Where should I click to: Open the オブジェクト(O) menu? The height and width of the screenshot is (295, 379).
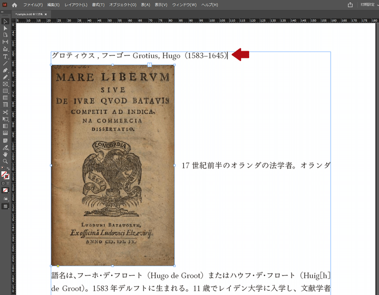click(123, 5)
